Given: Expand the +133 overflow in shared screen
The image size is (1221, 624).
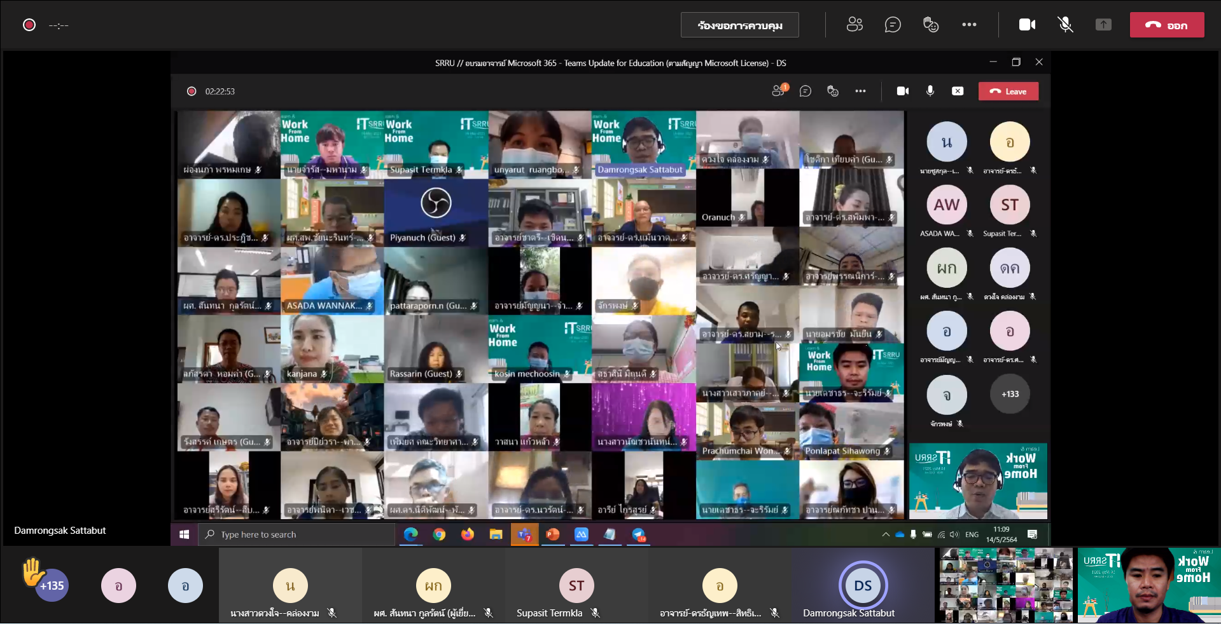Looking at the screenshot, I should click(1010, 394).
